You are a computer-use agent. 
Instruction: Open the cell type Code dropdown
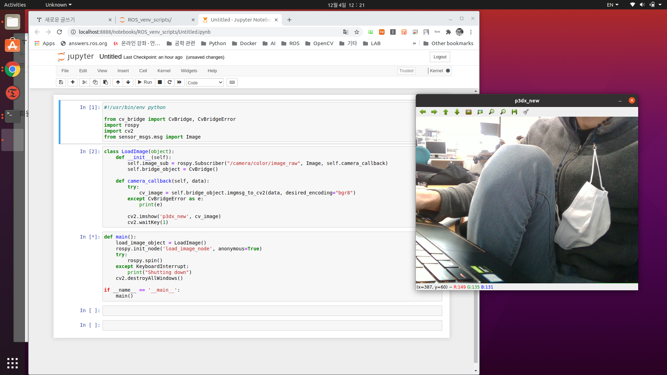click(205, 83)
